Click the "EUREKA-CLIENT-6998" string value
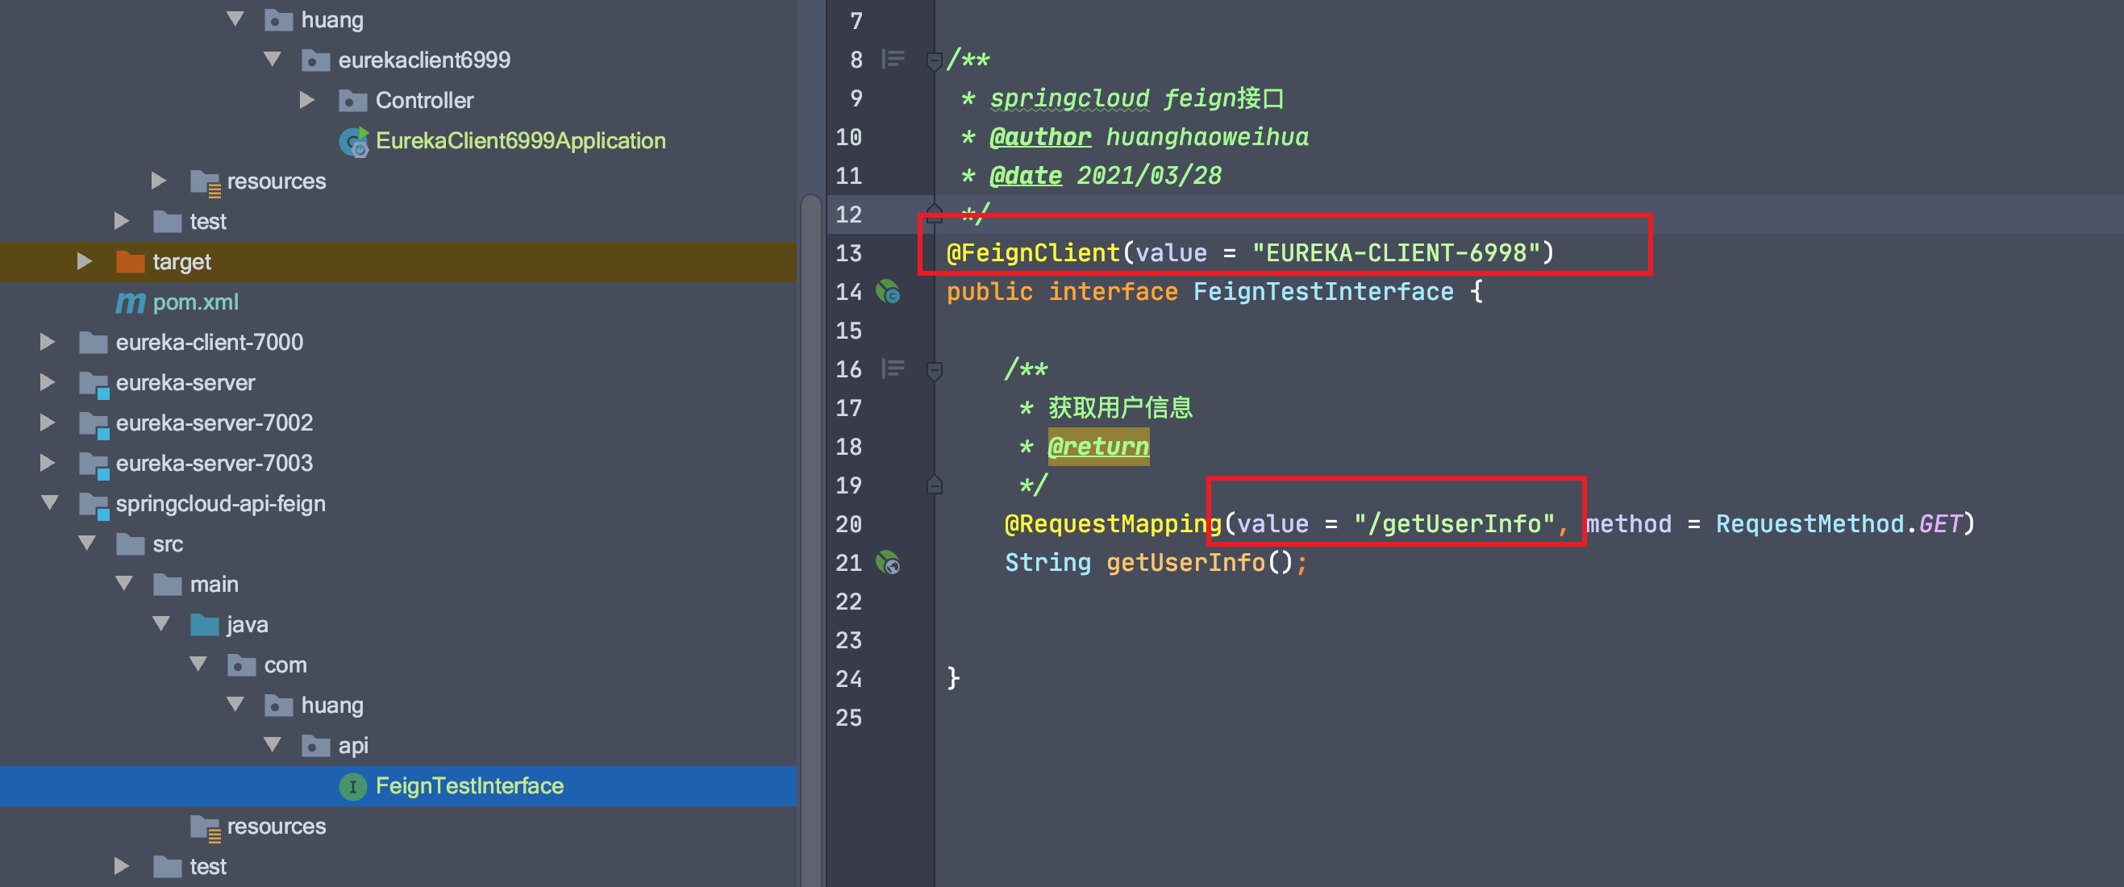 [x=1397, y=253]
